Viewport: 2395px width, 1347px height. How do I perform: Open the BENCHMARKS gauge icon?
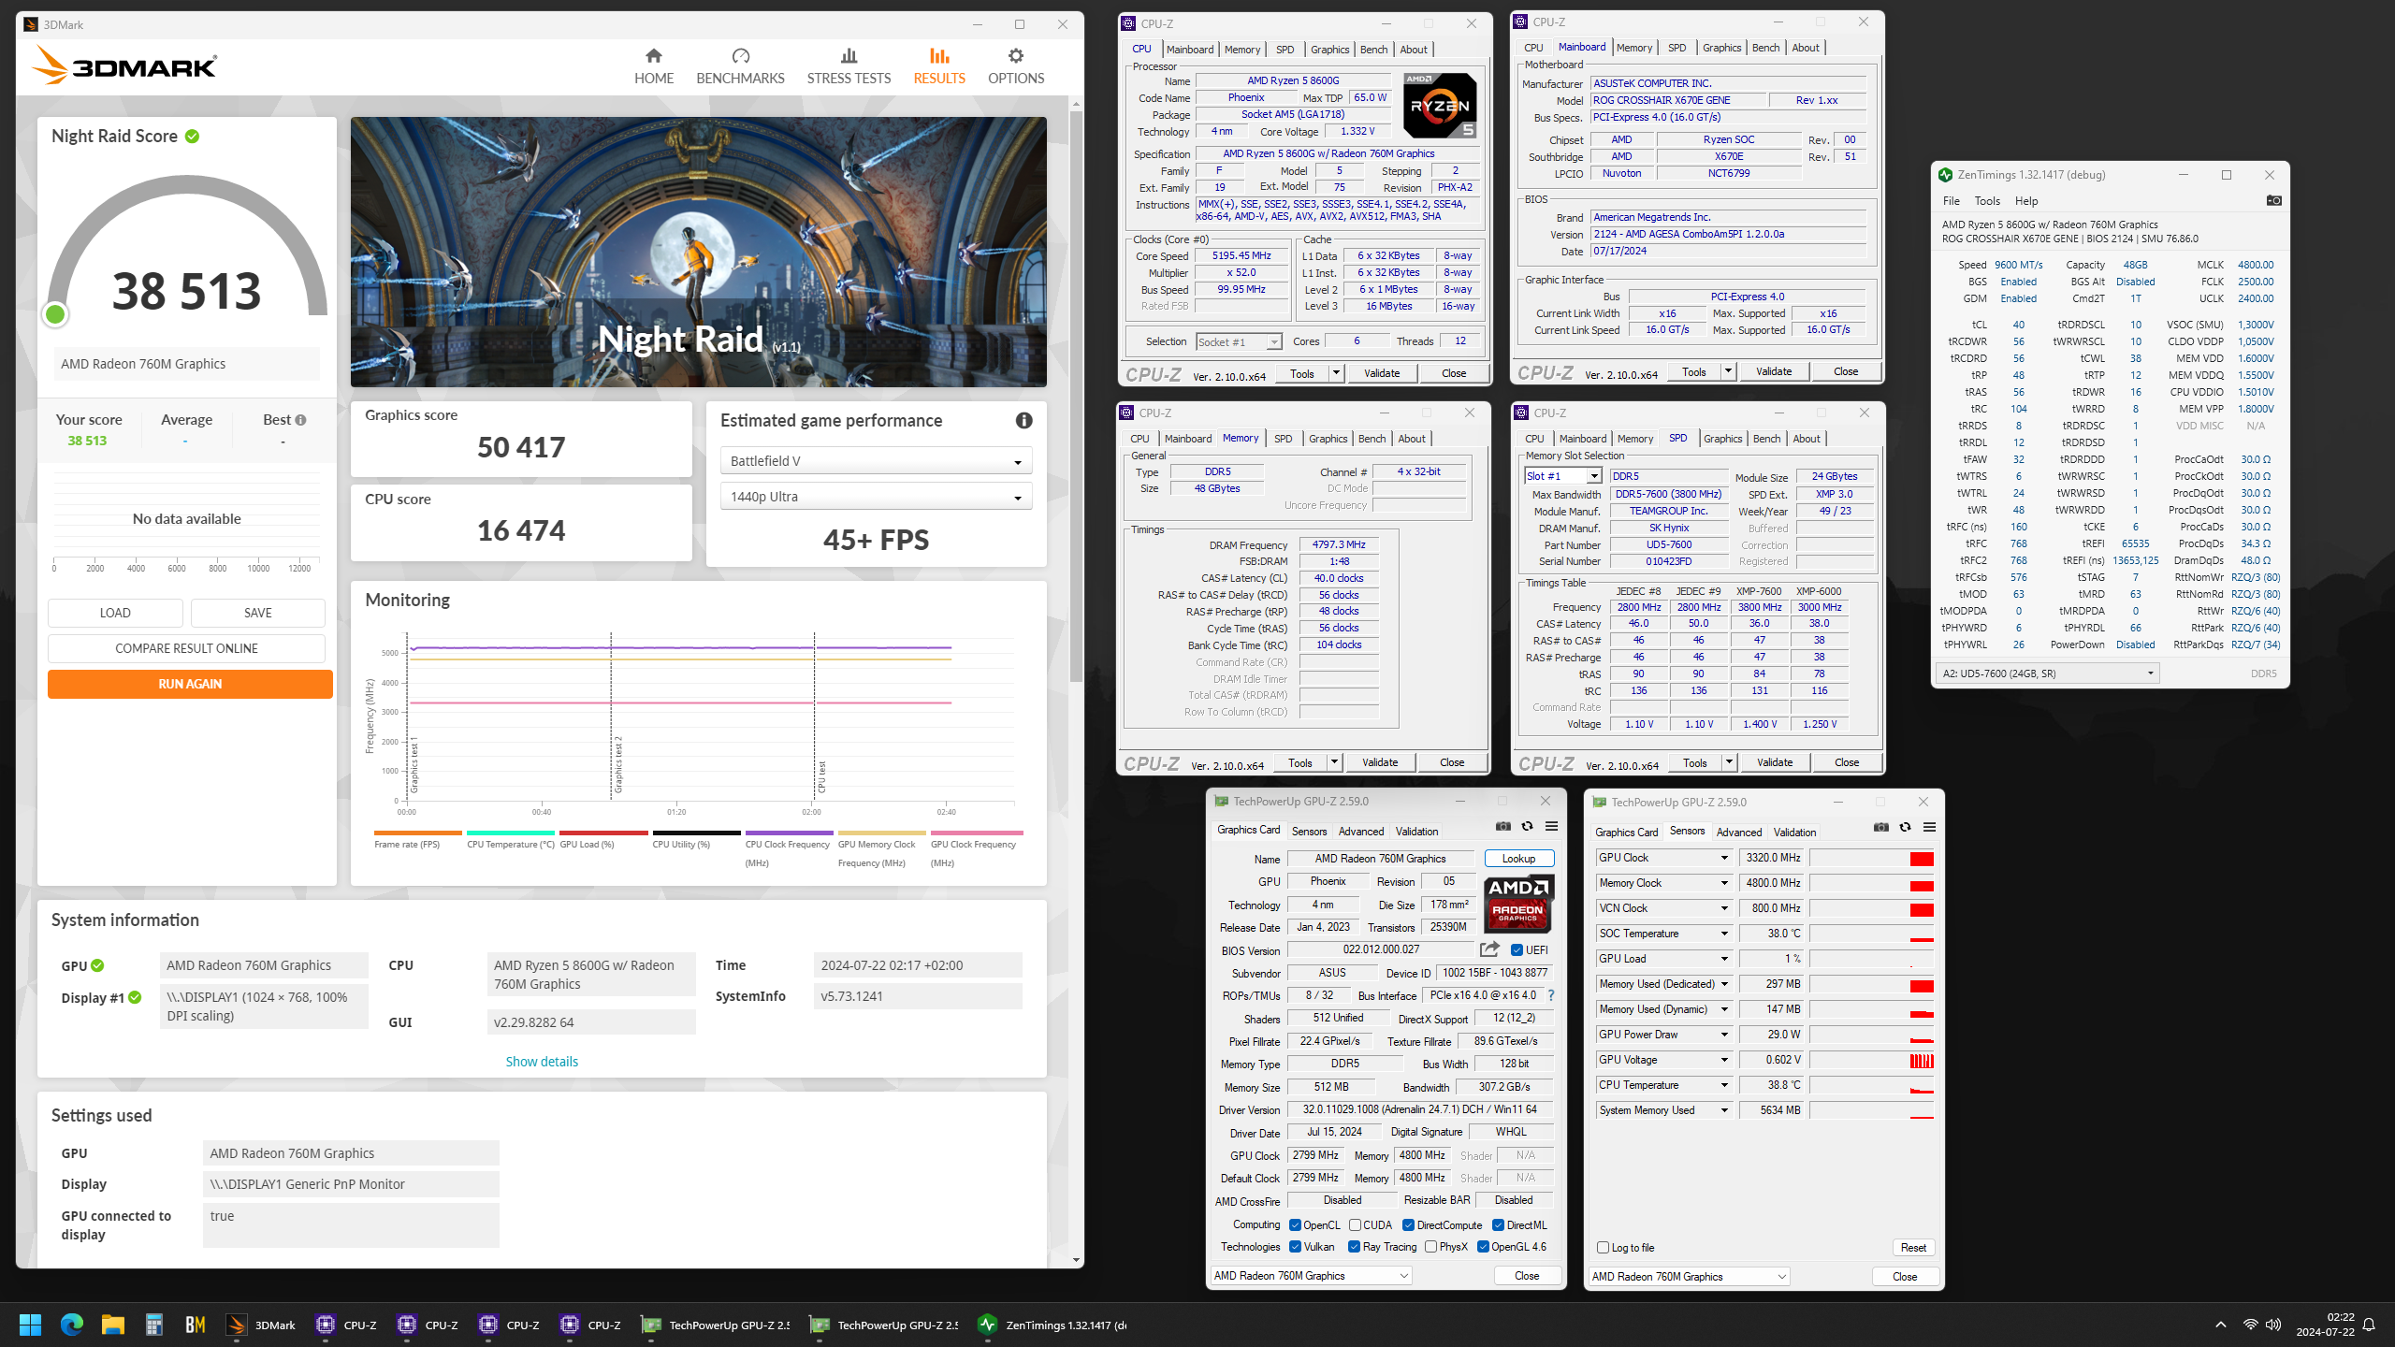click(x=740, y=56)
